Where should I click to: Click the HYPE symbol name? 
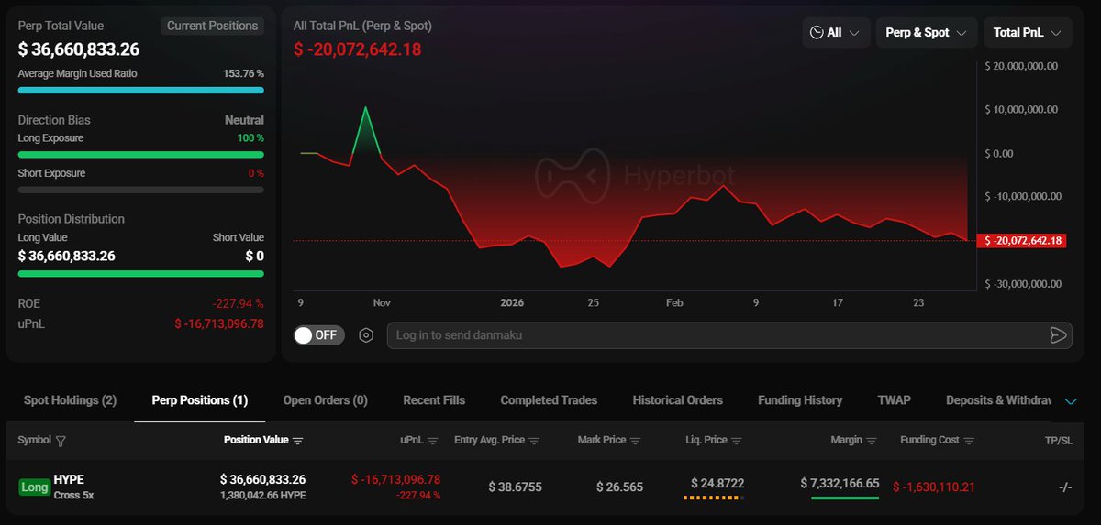(69, 479)
